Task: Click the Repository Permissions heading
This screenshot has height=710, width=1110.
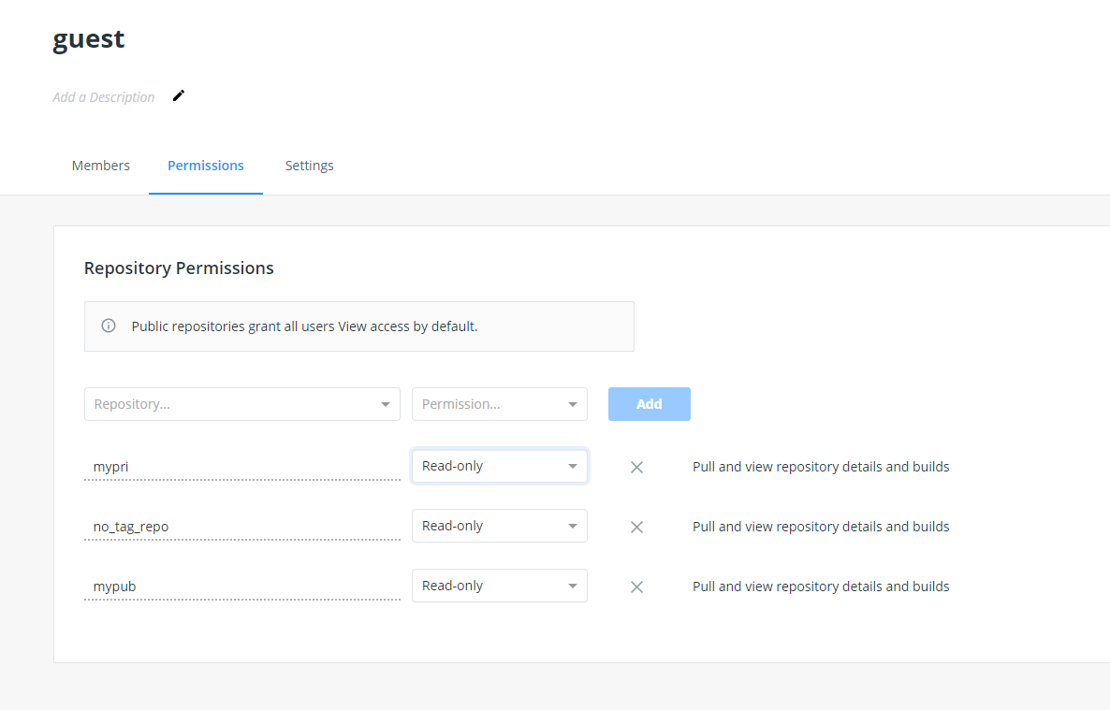Action: pyautogui.click(x=179, y=268)
